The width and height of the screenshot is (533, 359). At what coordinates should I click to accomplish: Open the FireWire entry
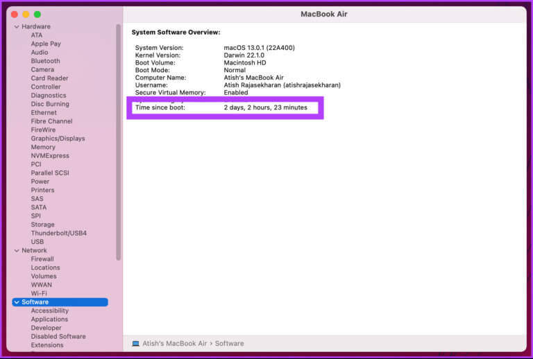(43, 130)
